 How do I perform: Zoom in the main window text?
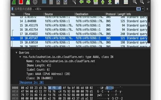pos(135,2)
